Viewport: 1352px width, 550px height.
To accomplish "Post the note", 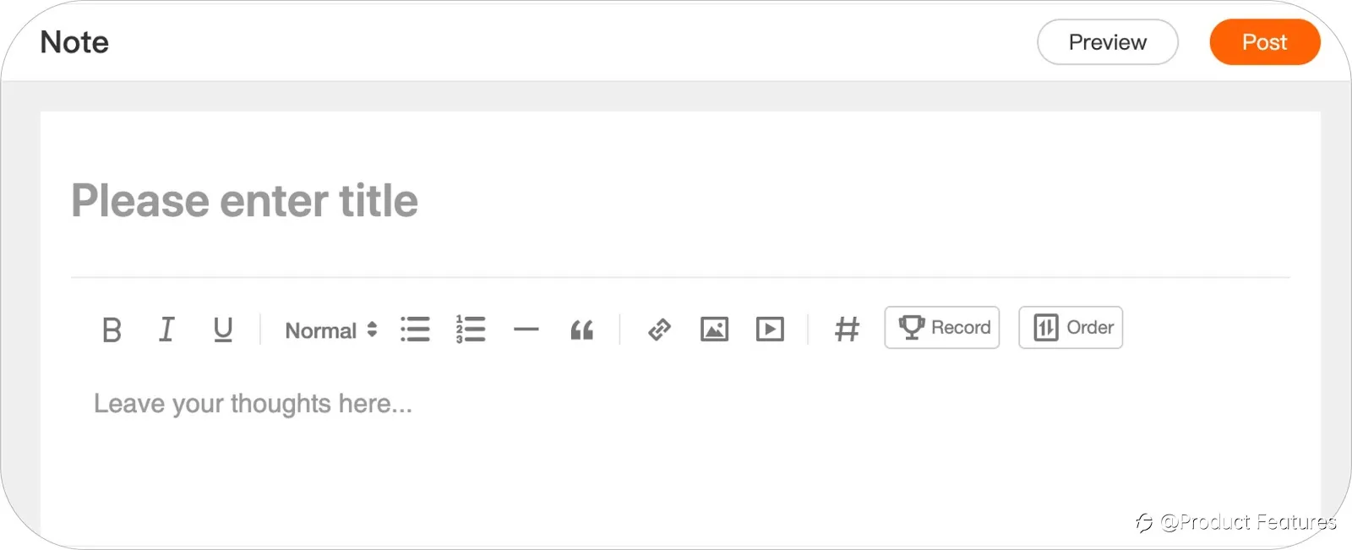I will [x=1265, y=42].
